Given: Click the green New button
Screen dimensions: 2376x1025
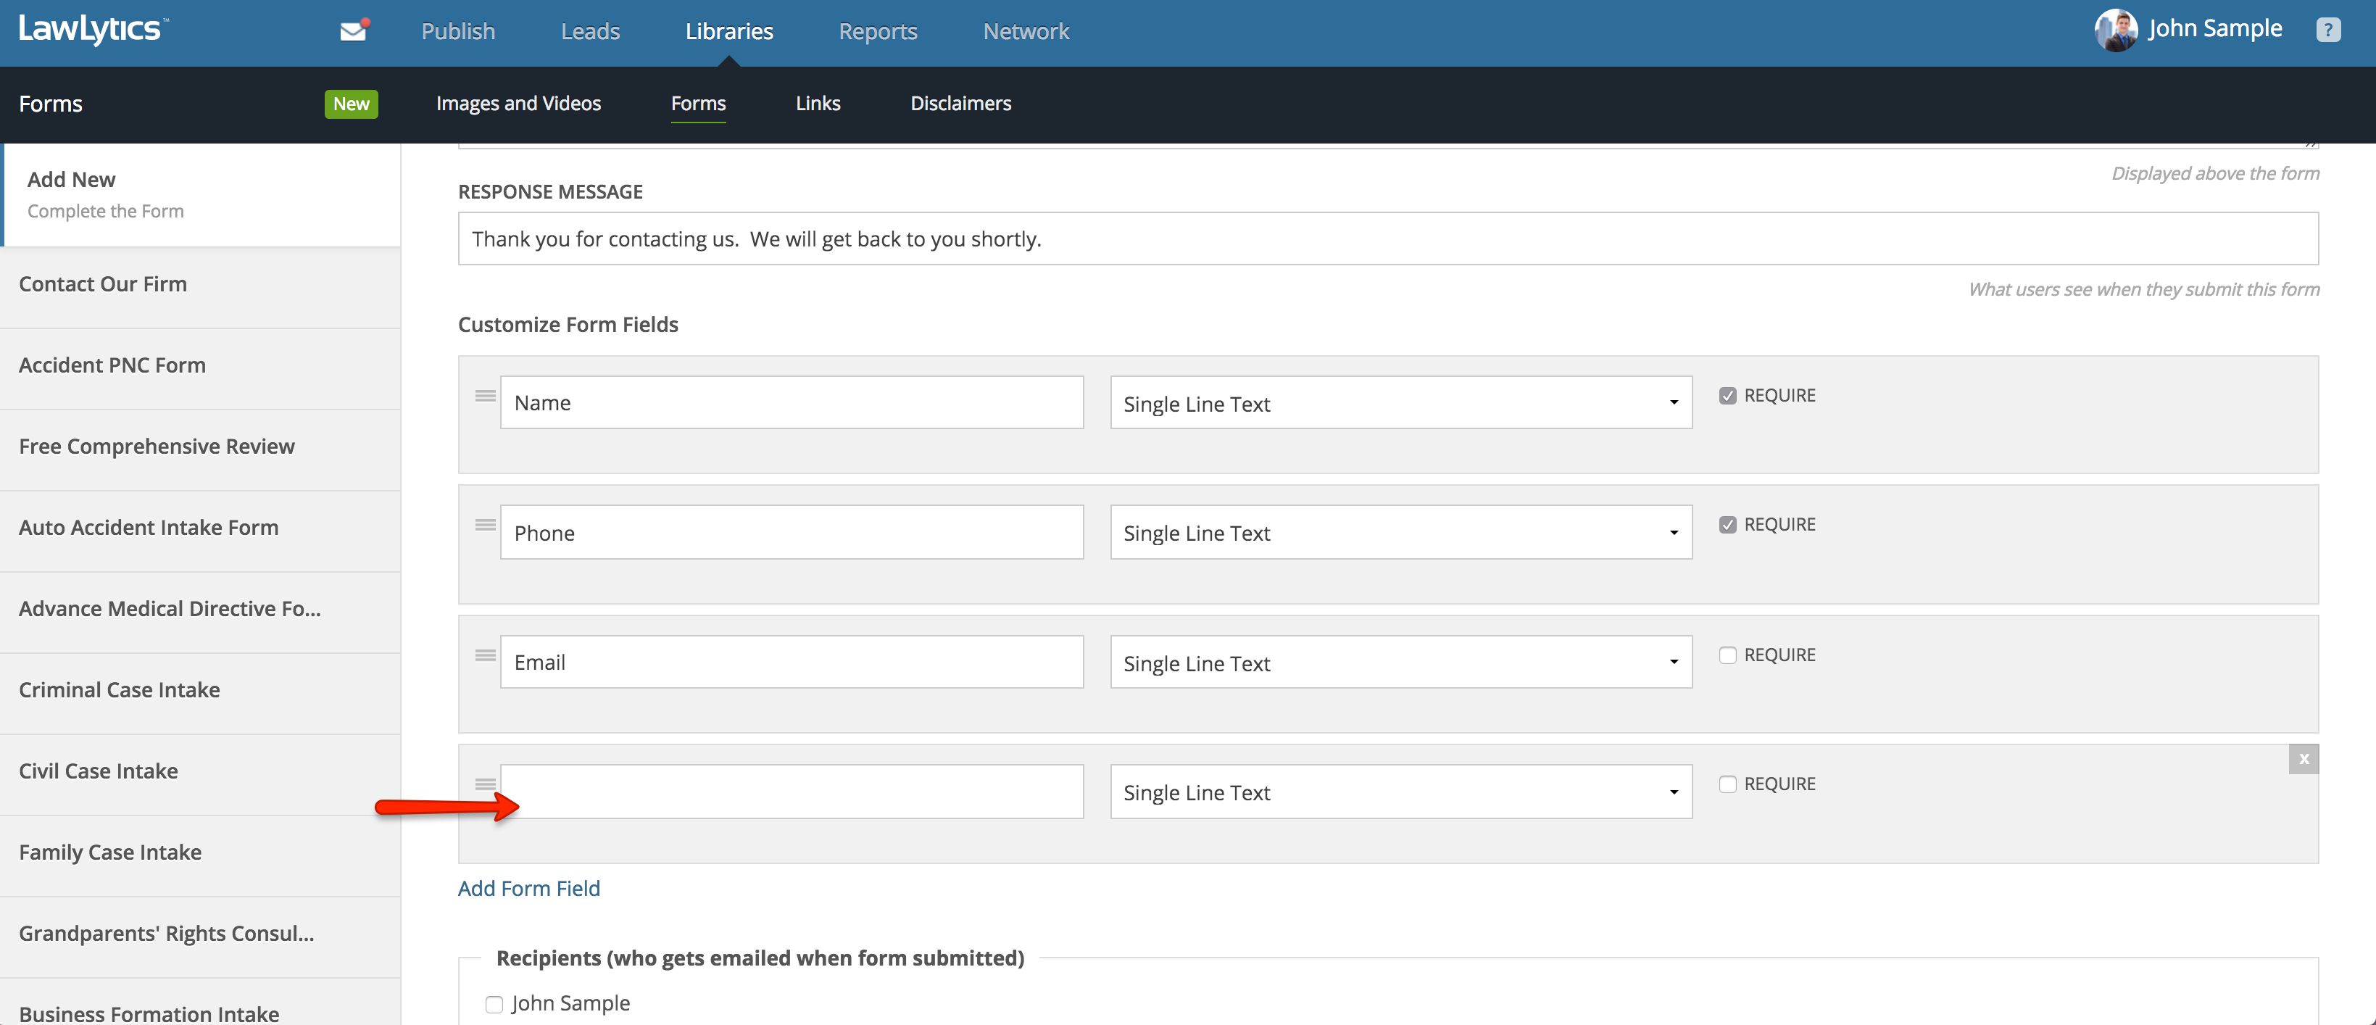Looking at the screenshot, I should [x=352, y=104].
